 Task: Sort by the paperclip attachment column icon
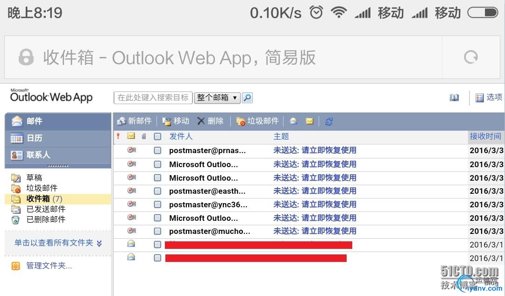(143, 136)
